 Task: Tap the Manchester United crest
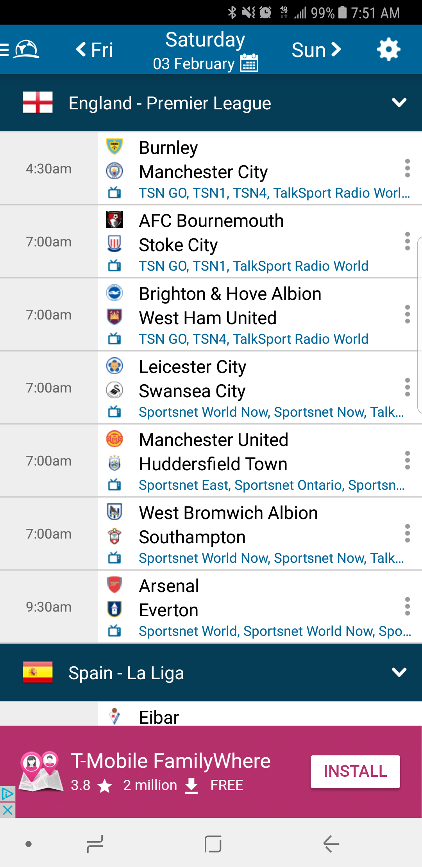click(x=114, y=439)
